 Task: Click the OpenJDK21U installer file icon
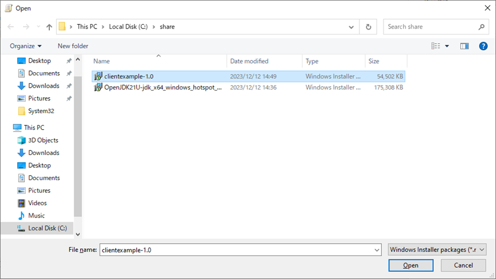[x=98, y=88]
